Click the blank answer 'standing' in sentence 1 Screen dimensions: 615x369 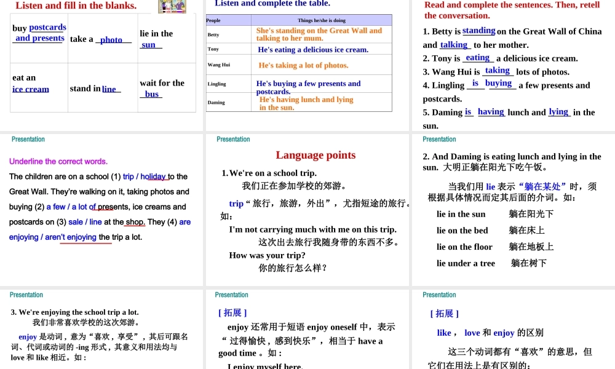478,31
